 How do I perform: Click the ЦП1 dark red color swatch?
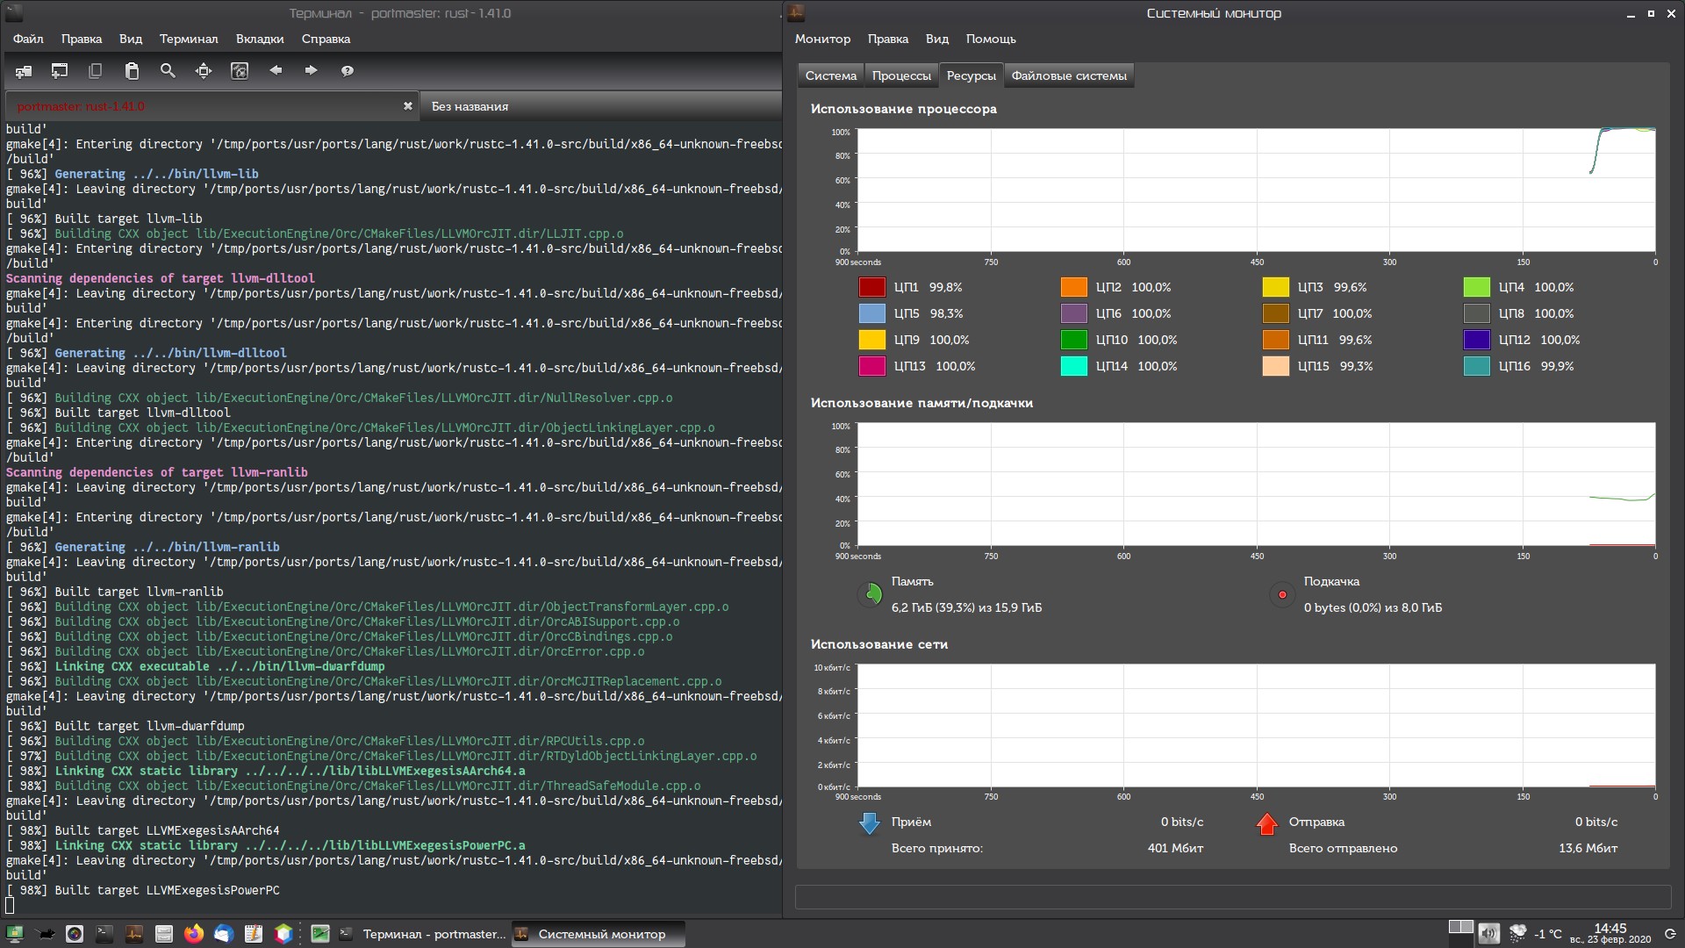[871, 287]
